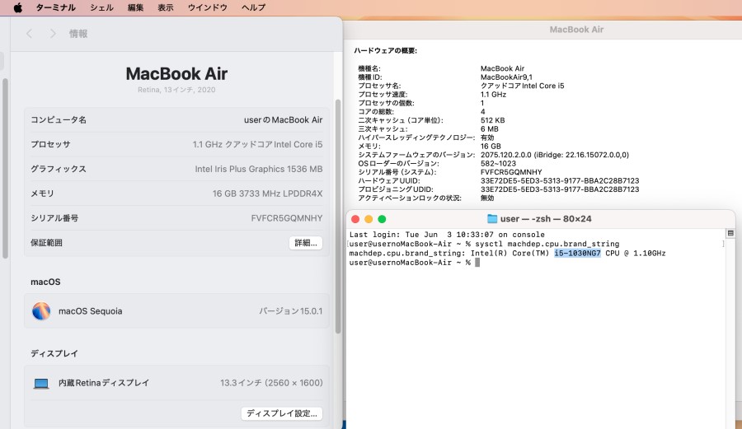Click 'バージョン15.0.1' text

[x=290, y=311]
